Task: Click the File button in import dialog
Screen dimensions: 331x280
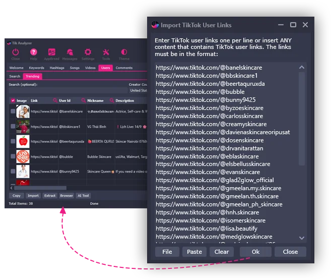Action: tap(167, 252)
